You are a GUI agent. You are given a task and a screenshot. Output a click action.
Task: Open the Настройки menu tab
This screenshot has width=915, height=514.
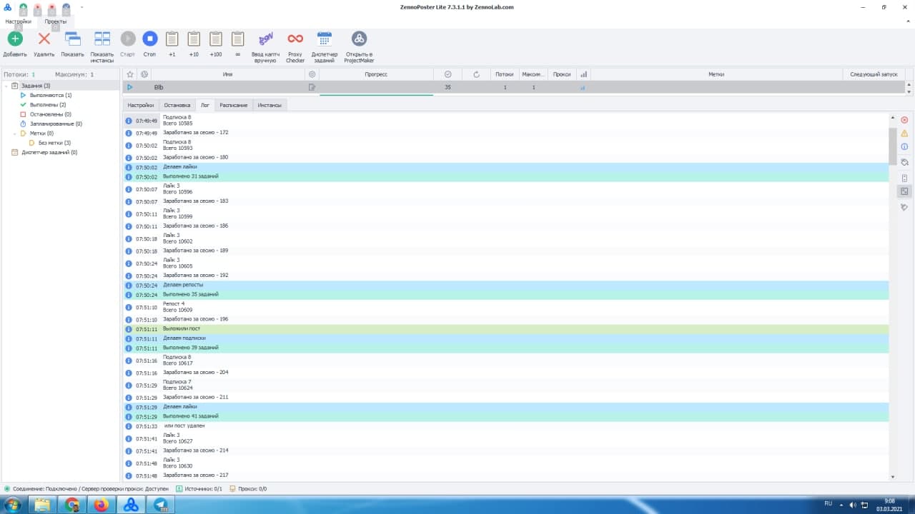pyautogui.click(x=18, y=21)
